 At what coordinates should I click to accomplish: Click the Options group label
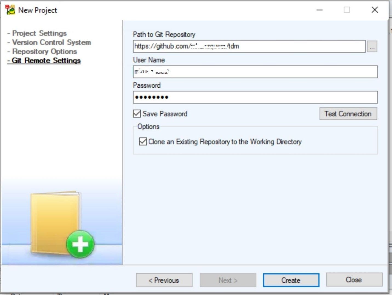tap(148, 126)
